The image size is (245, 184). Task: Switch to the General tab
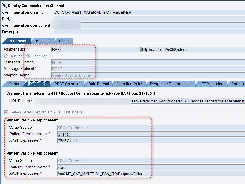[15, 84]
